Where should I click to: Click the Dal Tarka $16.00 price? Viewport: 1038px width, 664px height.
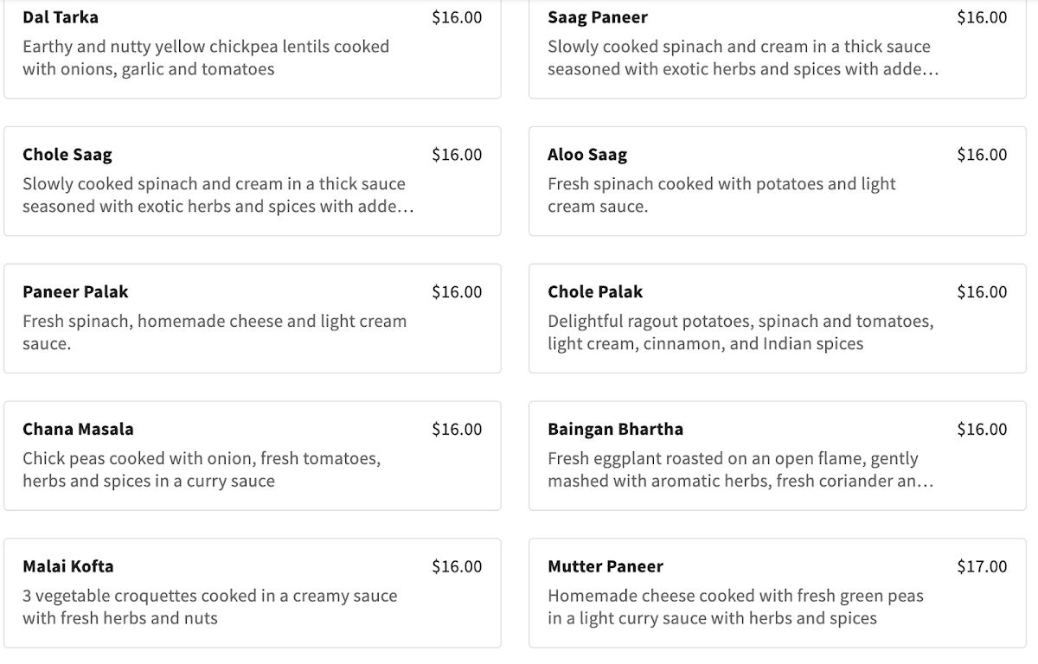(457, 17)
